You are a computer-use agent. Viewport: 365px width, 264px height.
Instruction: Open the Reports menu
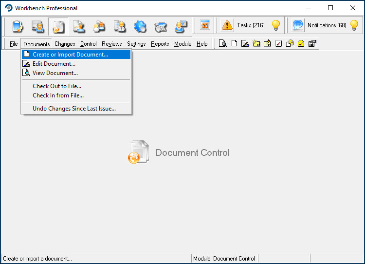pyautogui.click(x=160, y=44)
